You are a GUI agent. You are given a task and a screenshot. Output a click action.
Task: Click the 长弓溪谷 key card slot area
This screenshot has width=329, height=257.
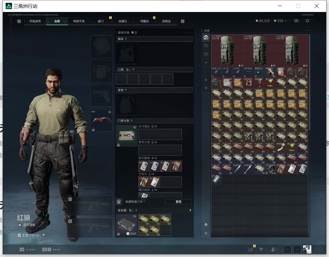(x=160, y=134)
